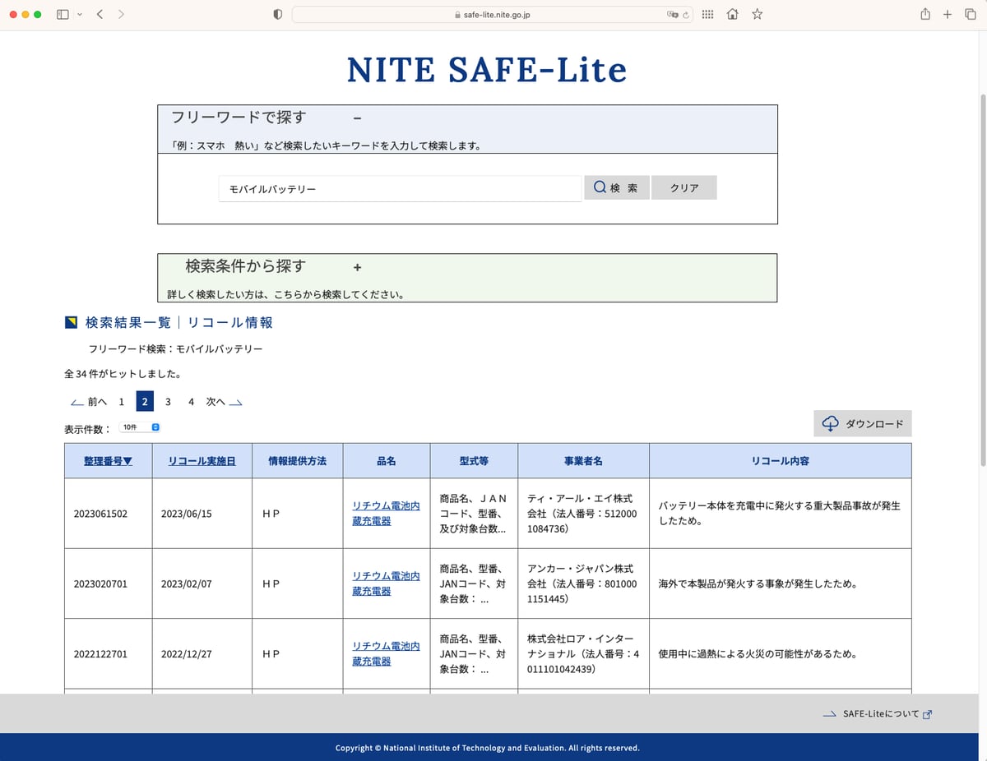Click the Safari sidebar toggle icon
This screenshot has width=987, height=761.
(63, 14)
